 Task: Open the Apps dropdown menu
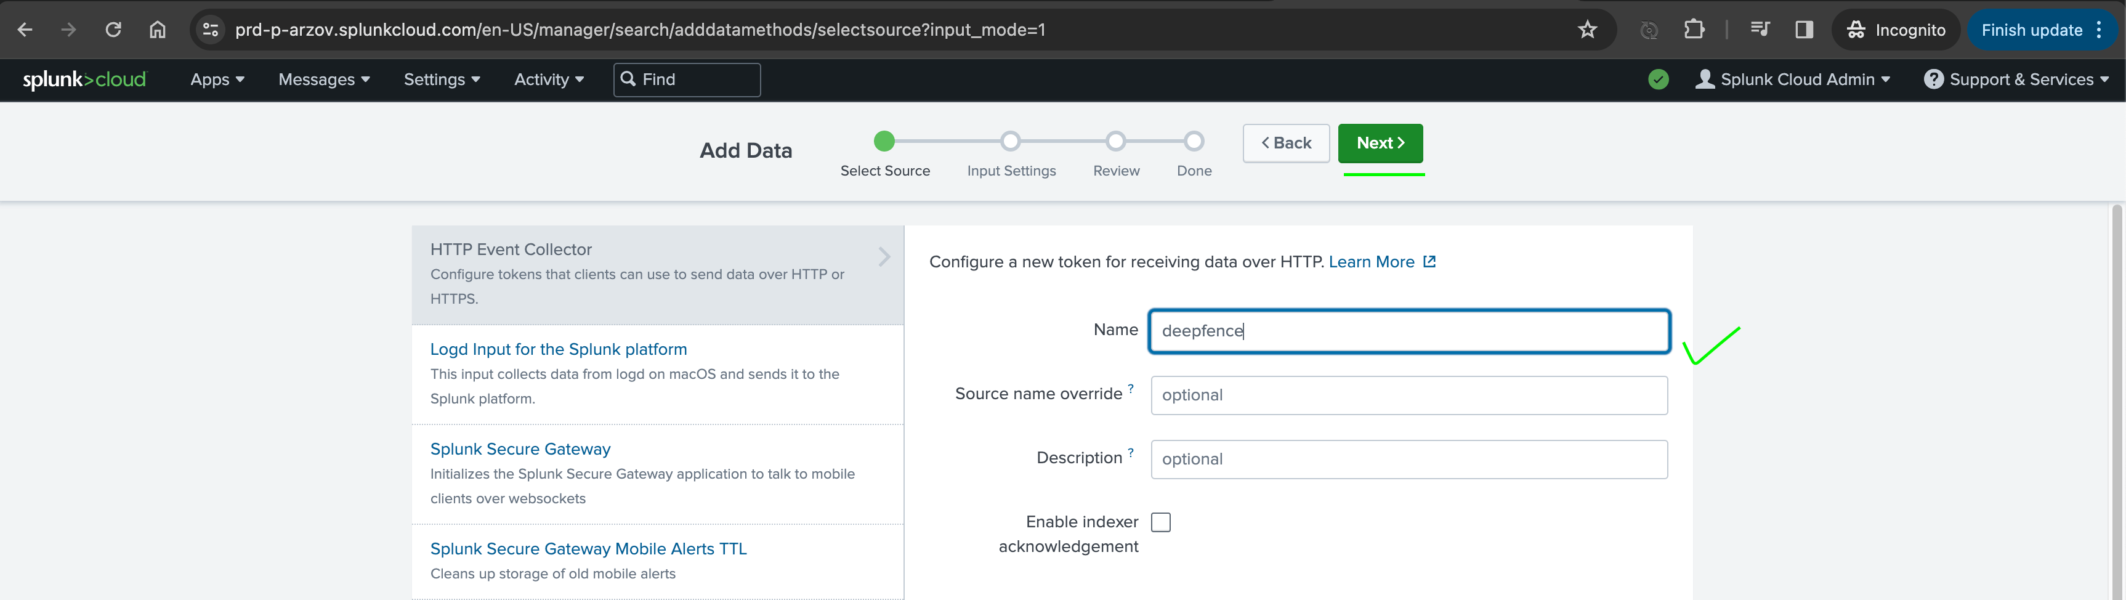pyautogui.click(x=217, y=80)
